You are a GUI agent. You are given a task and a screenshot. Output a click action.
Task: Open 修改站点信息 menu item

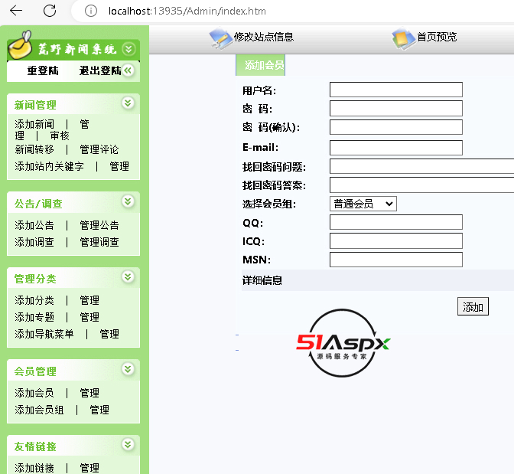coord(264,37)
